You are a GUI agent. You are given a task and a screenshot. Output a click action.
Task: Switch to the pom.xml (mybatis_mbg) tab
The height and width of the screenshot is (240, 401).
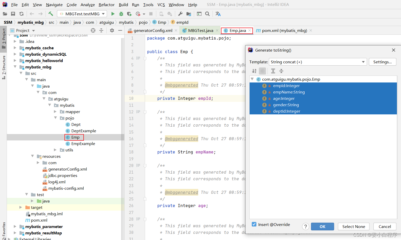click(x=284, y=30)
